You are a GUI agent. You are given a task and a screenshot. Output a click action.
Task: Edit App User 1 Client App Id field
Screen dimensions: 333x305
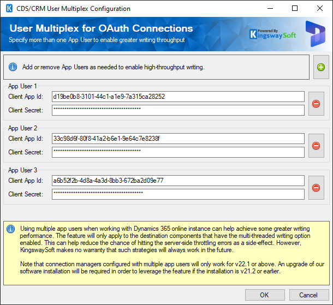coord(178,97)
